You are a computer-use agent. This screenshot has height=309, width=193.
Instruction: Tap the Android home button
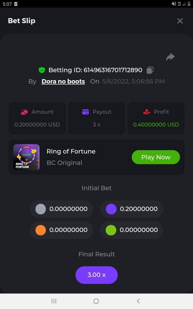(x=96, y=301)
